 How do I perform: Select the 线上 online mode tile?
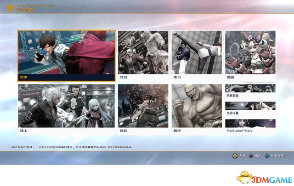pyautogui.click(x=66, y=109)
